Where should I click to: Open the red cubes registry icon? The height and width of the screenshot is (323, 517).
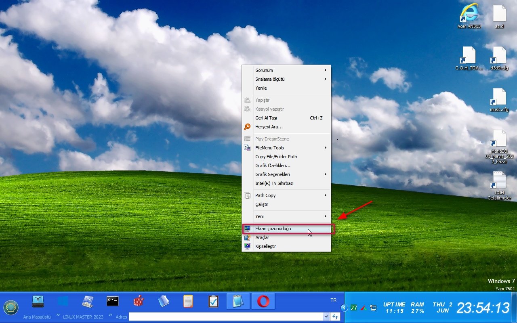(x=139, y=301)
